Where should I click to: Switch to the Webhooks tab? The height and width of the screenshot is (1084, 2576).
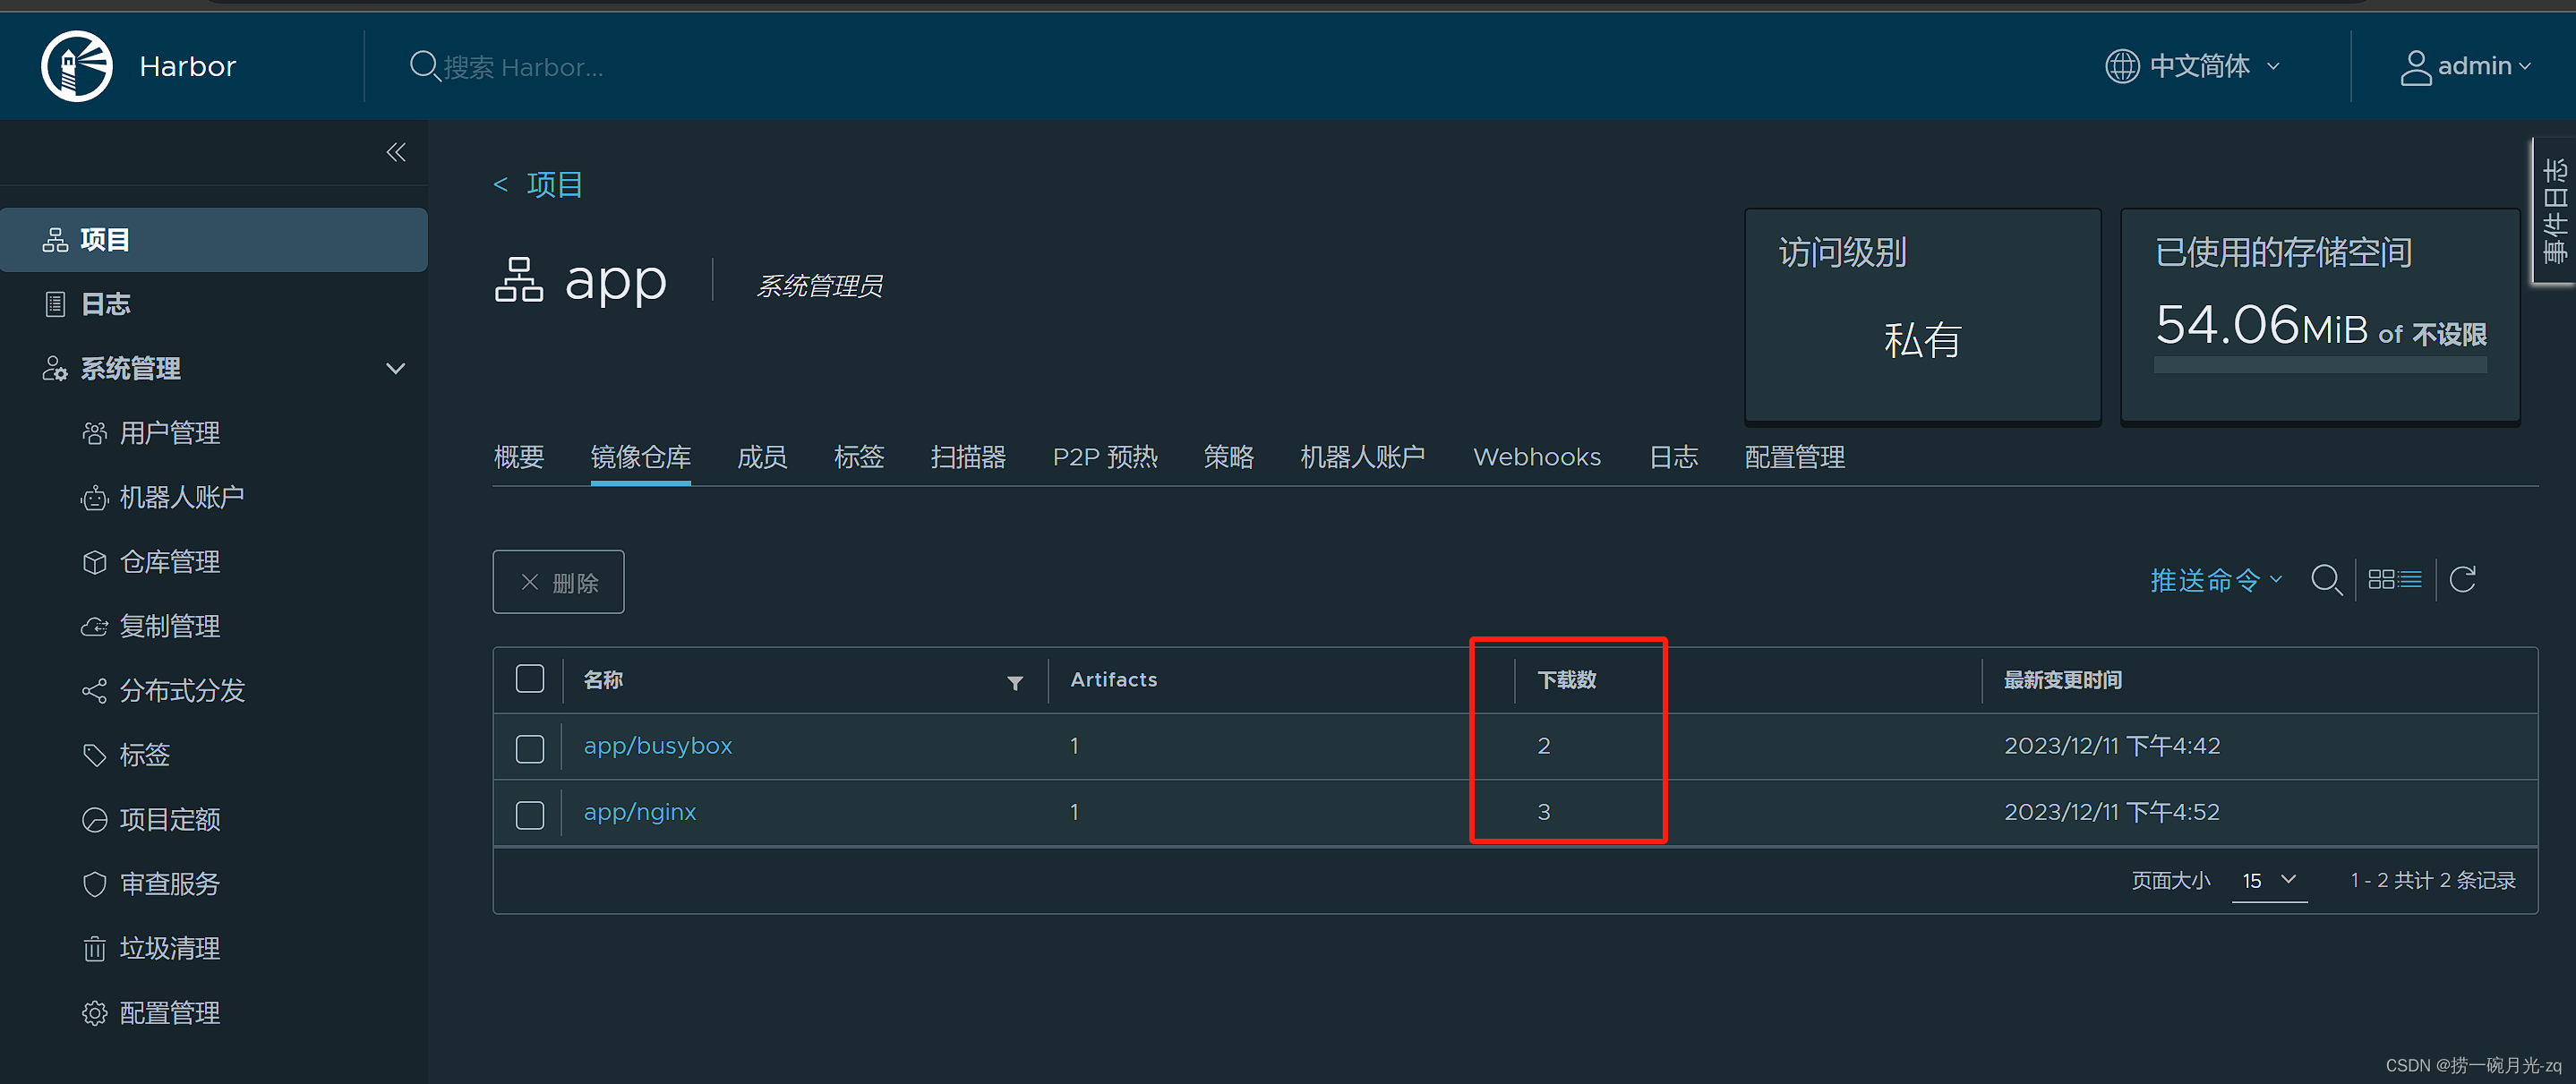[x=1537, y=458]
